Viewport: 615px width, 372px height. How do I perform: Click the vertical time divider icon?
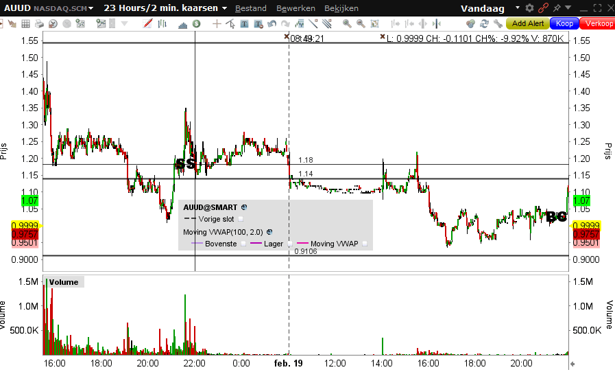click(x=437, y=24)
